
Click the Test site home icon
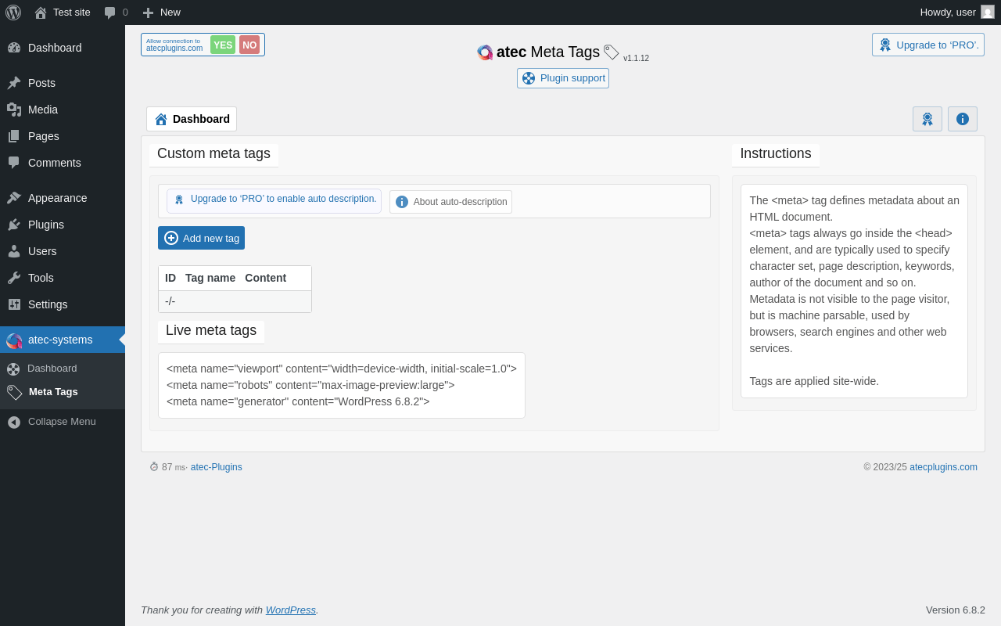(41, 13)
